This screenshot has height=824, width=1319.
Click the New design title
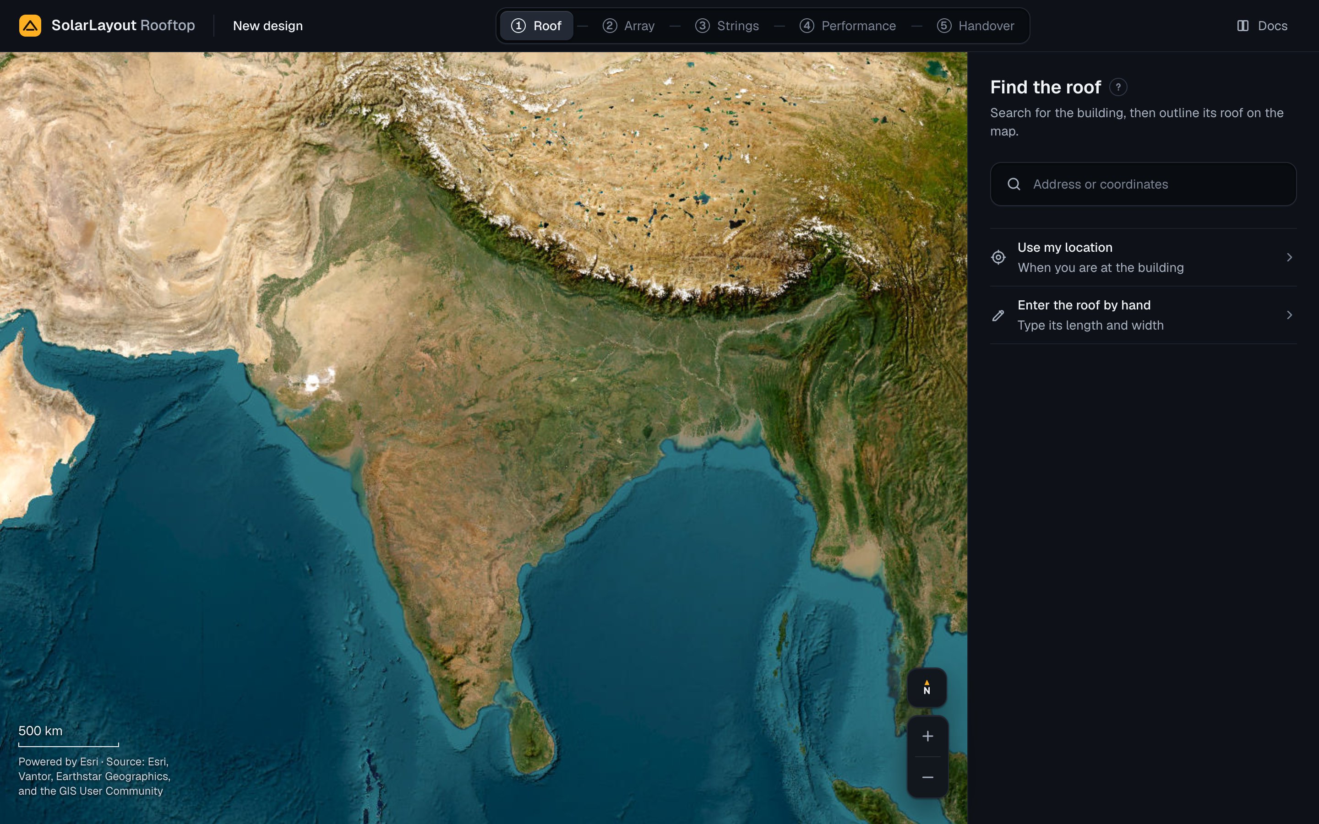(x=267, y=26)
